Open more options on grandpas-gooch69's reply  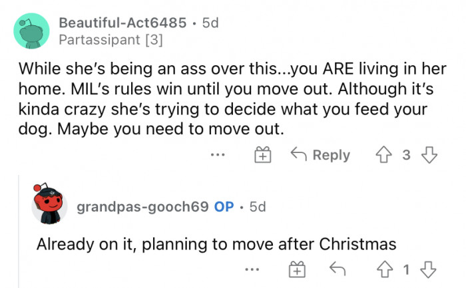pos(250,270)
